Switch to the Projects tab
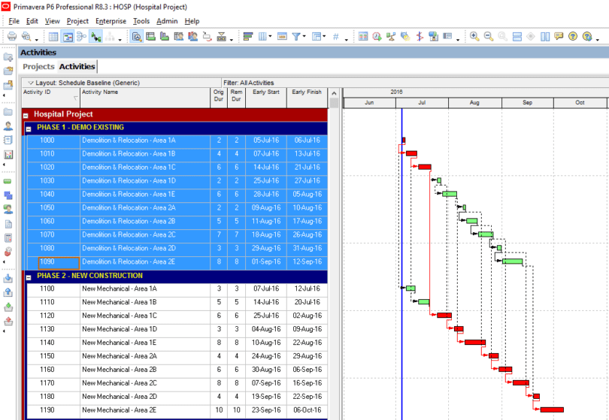Viewport: 609px width, 420px height. pos(38,67)
